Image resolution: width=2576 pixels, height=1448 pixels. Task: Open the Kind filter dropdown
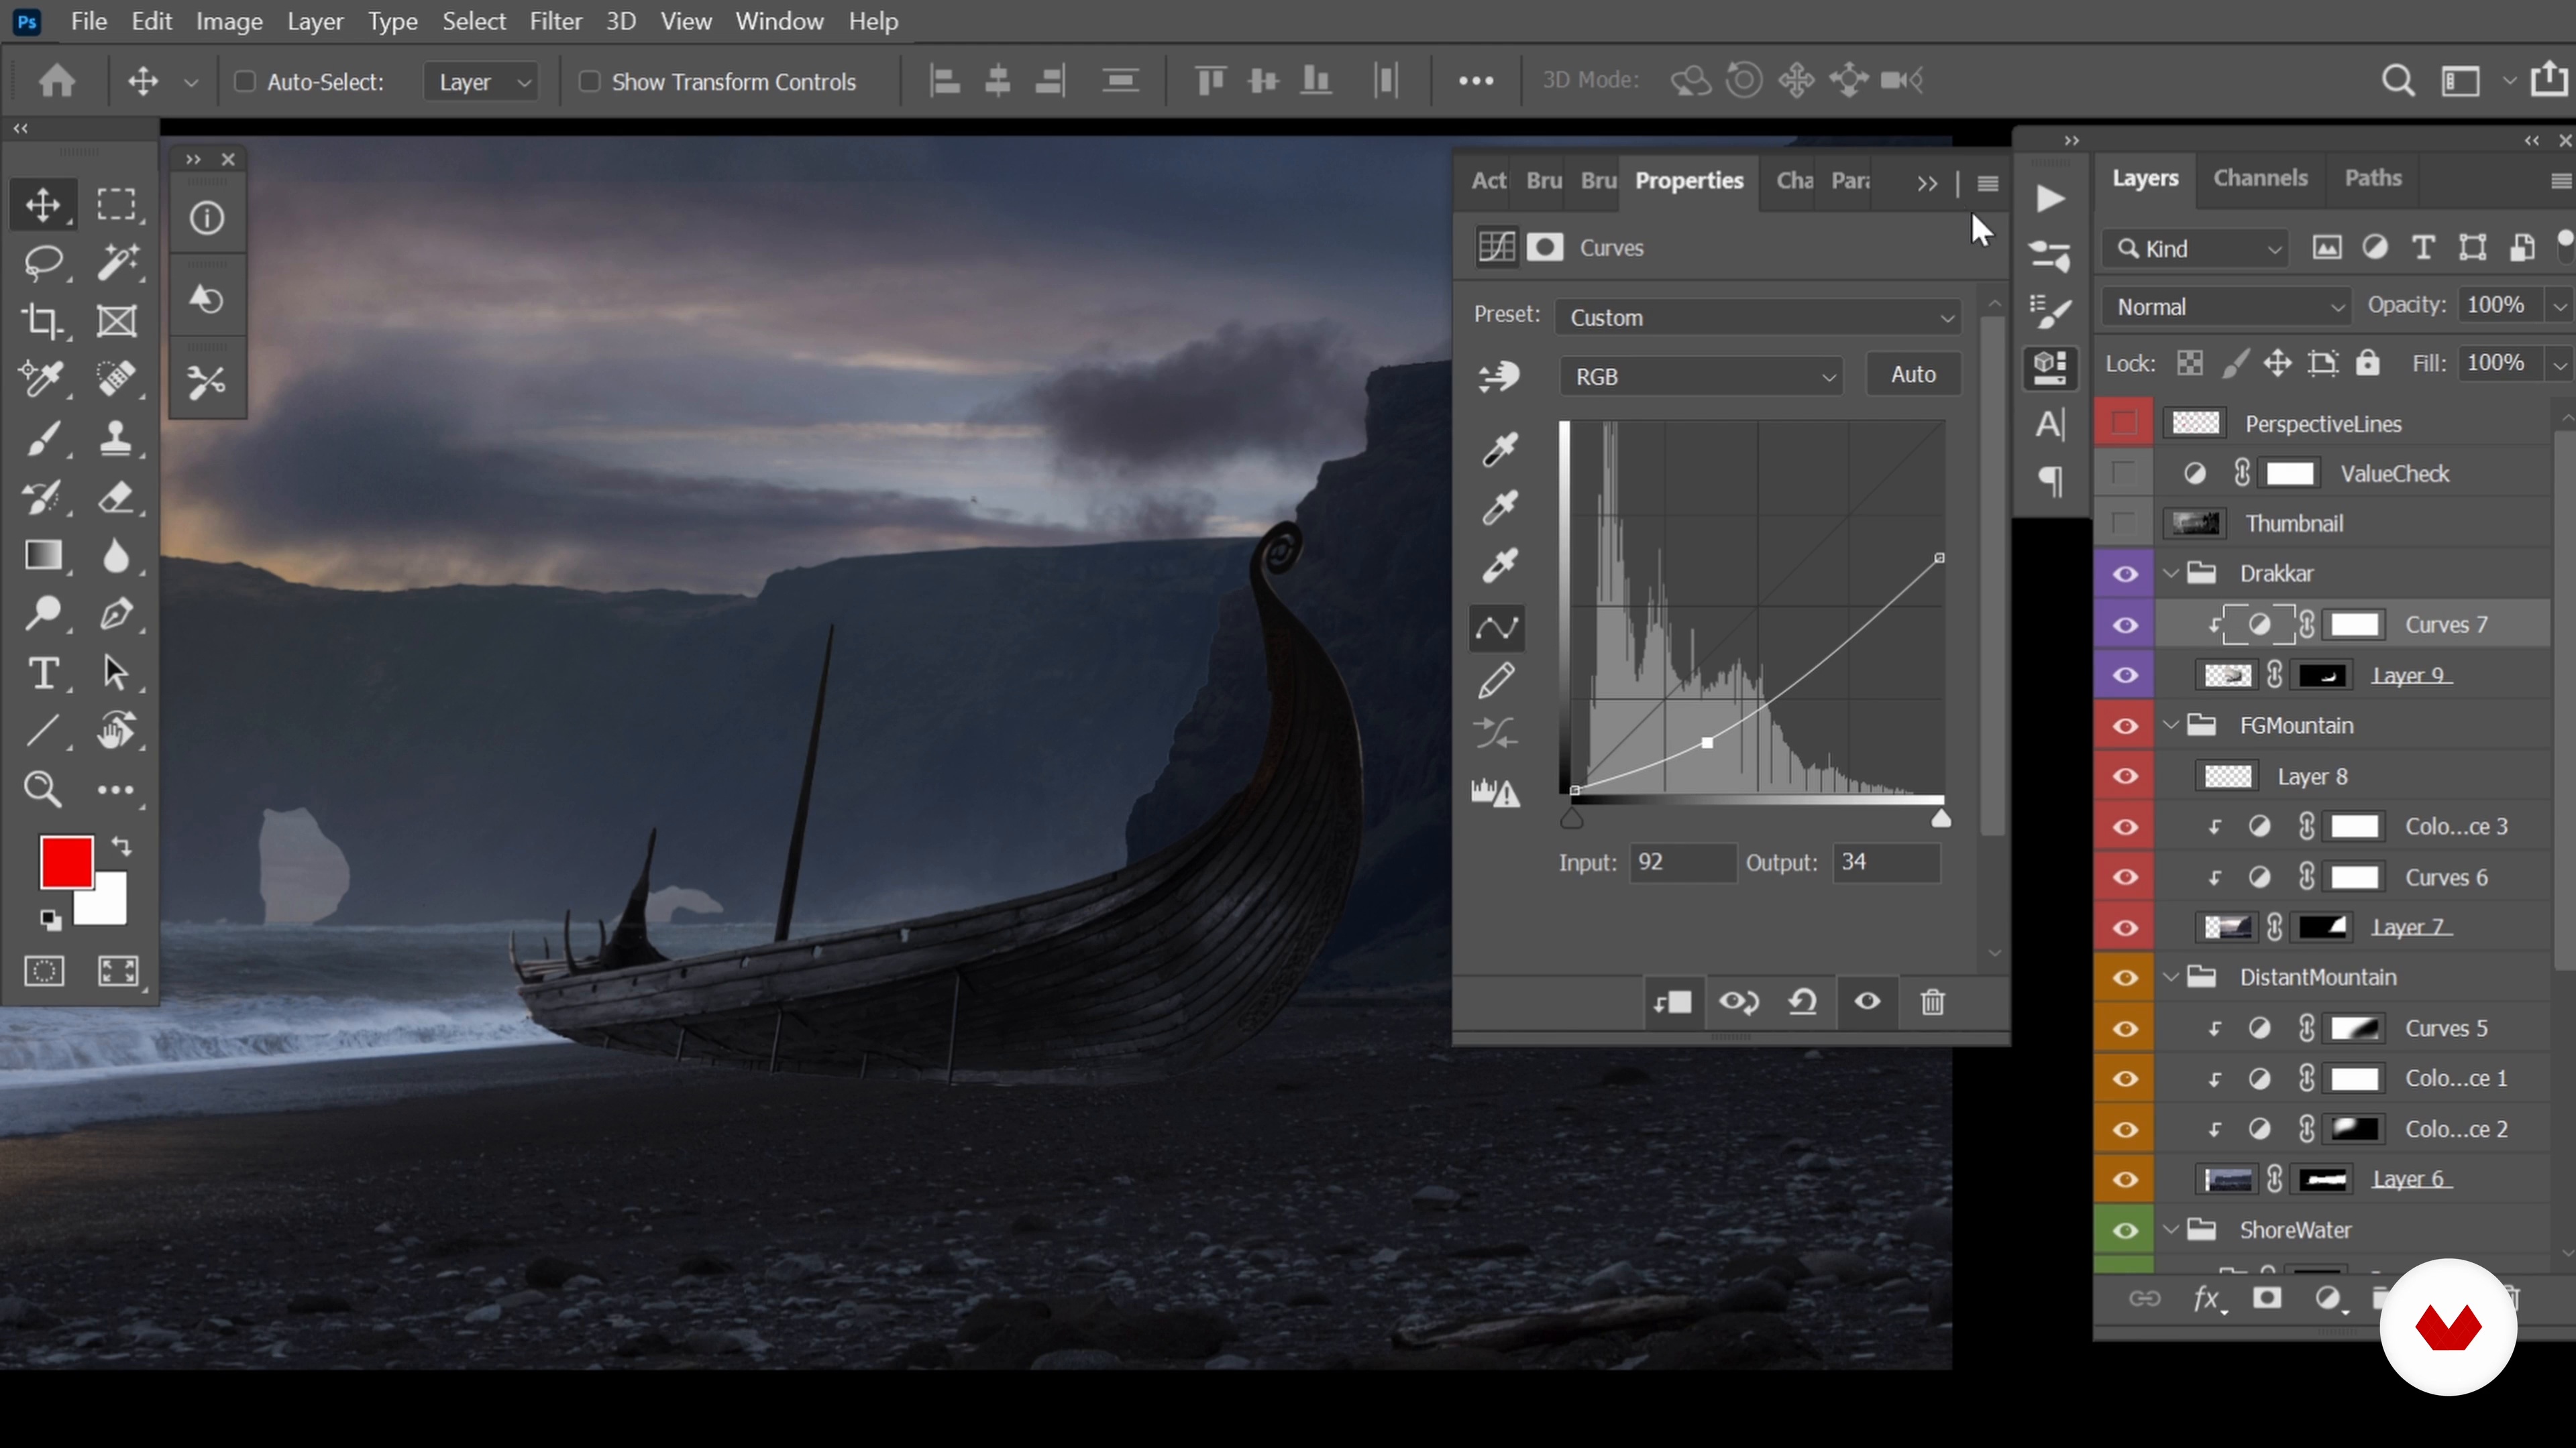click(x=2195, y=248)
